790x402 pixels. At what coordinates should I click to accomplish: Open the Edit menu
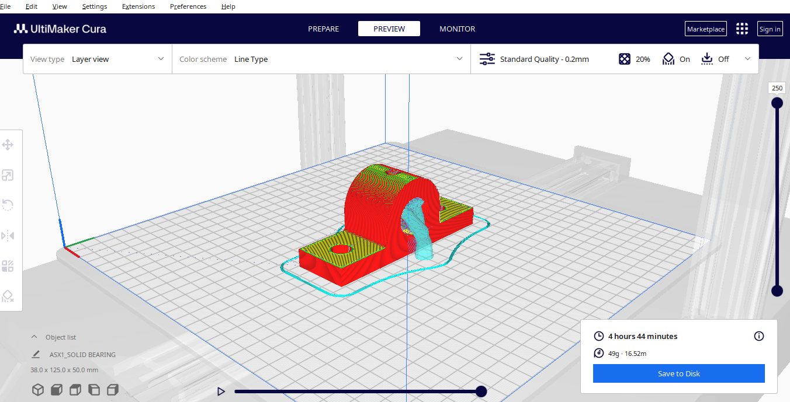tap(32, 6)
